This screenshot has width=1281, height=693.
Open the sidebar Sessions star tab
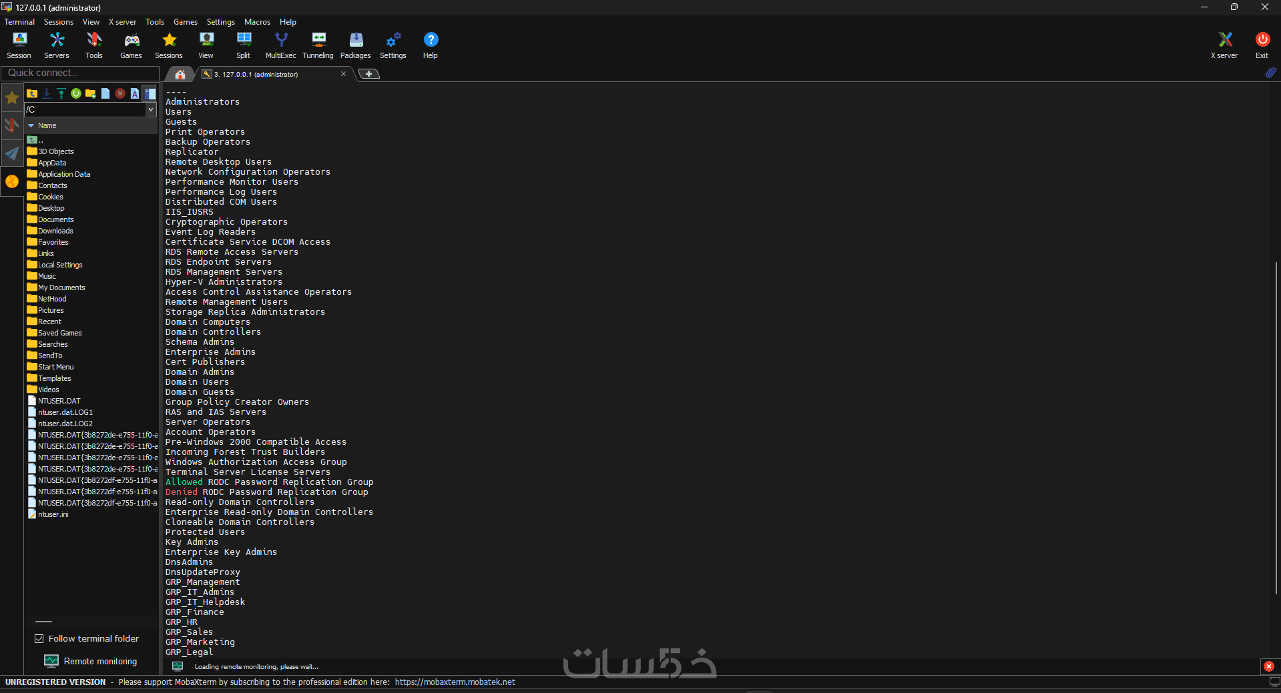12,98
